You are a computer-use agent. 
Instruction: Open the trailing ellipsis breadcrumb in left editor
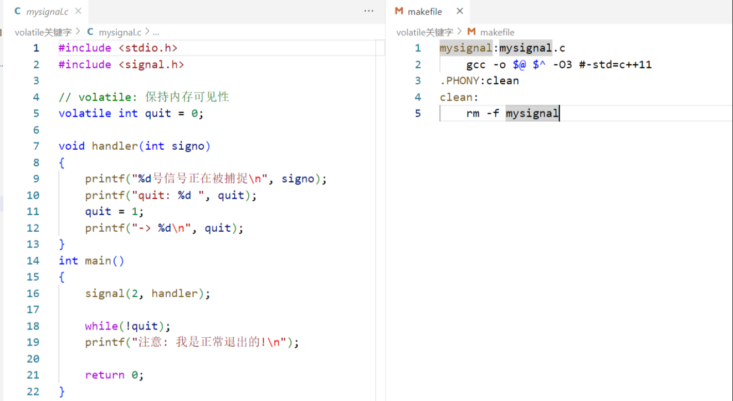point(156,32)
